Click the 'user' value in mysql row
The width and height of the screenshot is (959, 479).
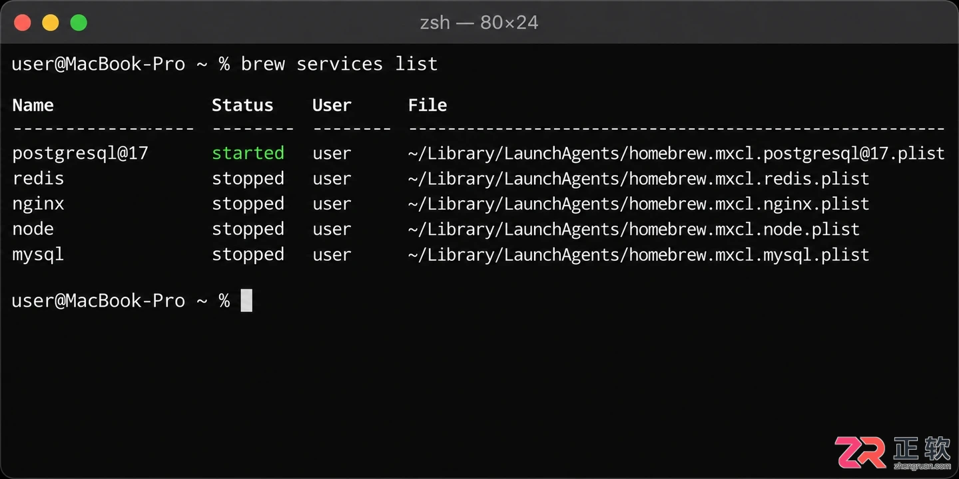click(332, 255)
